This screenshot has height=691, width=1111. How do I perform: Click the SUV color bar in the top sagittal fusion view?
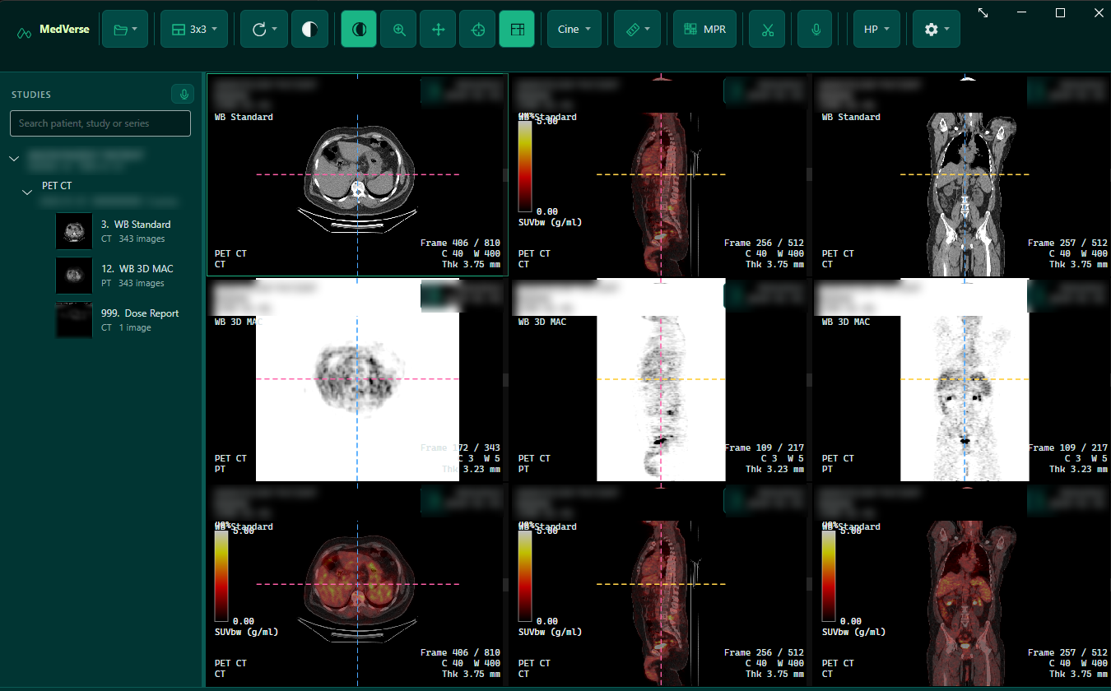(525, 166)
